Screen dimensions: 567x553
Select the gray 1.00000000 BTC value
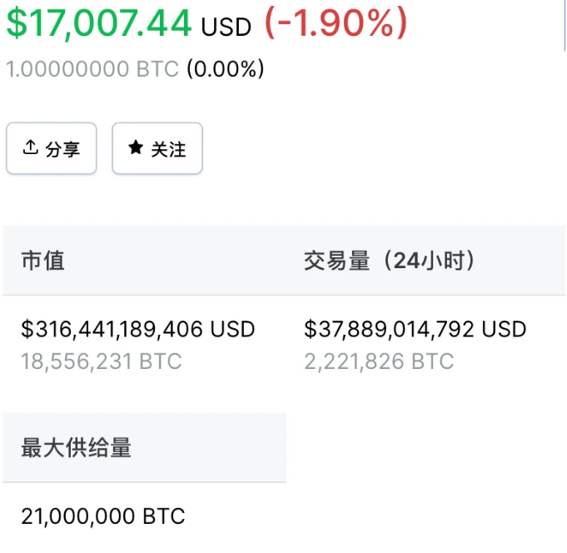coord(92,69)
